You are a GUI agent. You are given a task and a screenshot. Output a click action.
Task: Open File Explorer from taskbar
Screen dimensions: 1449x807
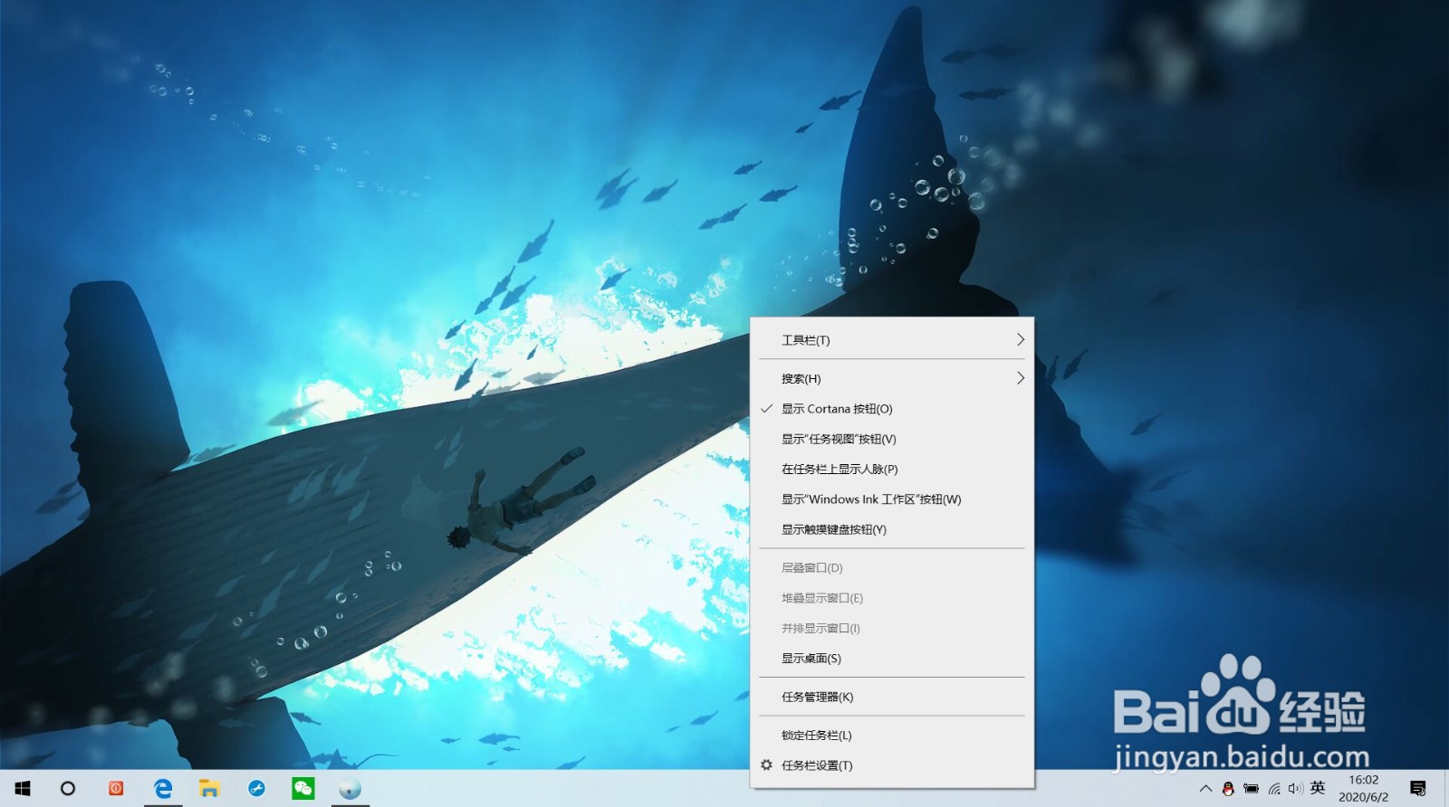[x=209, y=789]
